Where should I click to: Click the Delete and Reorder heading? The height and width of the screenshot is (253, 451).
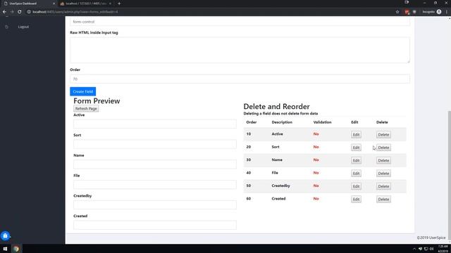pyautogui.click(x=276, y=106)
